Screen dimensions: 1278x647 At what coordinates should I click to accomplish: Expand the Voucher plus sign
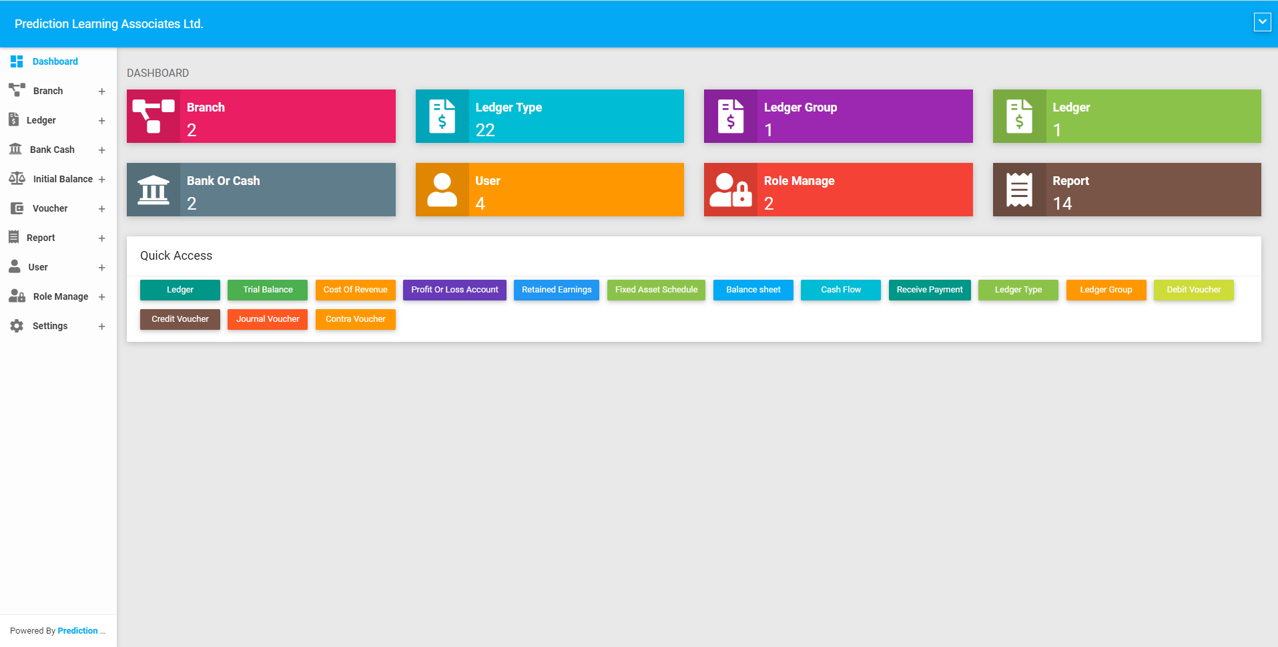tap(102, 209)
